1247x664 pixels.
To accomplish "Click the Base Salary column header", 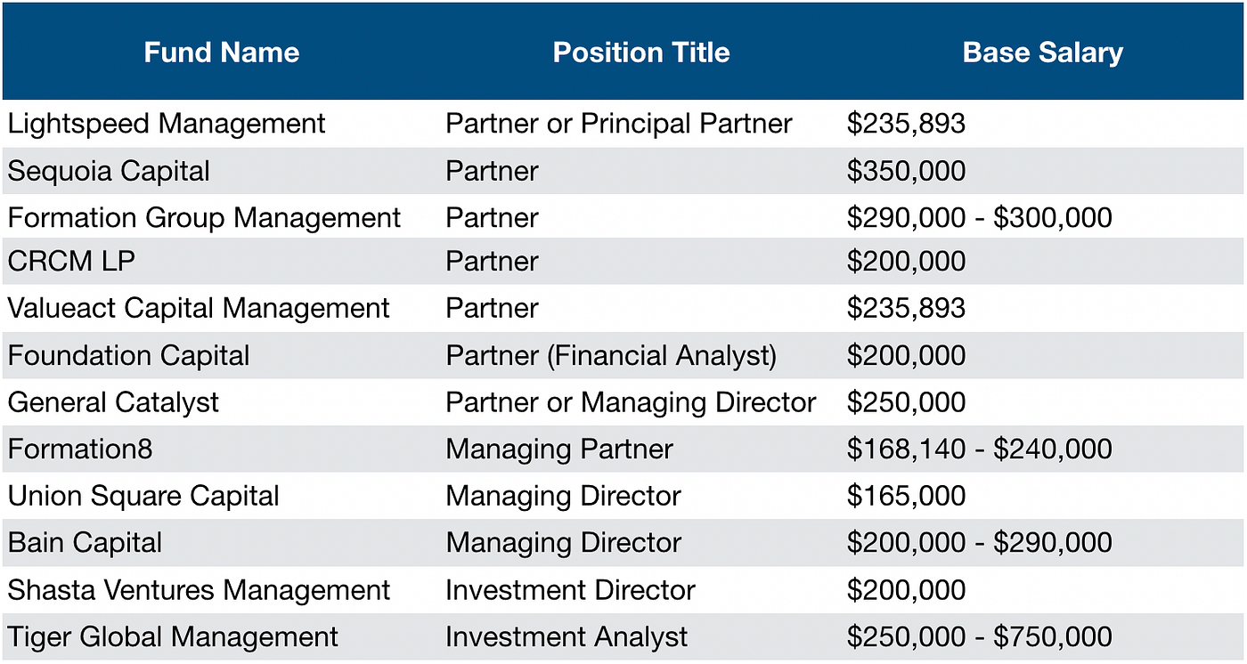I will pyautogui.click(x=1042, y=52).
